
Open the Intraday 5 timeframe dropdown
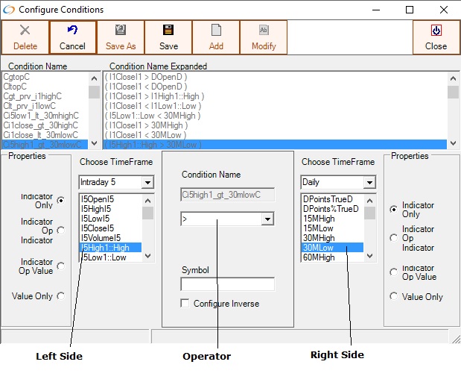tap(147, 183)
